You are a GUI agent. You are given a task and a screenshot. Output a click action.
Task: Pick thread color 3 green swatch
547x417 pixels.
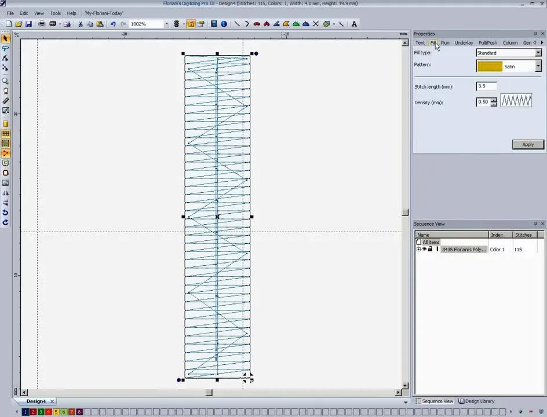[41, 412]
